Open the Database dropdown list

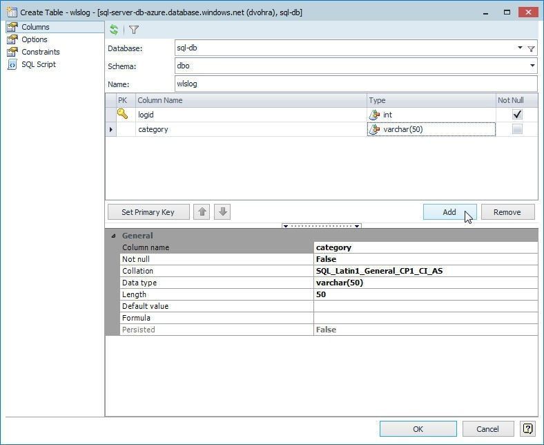click(520, 48)
